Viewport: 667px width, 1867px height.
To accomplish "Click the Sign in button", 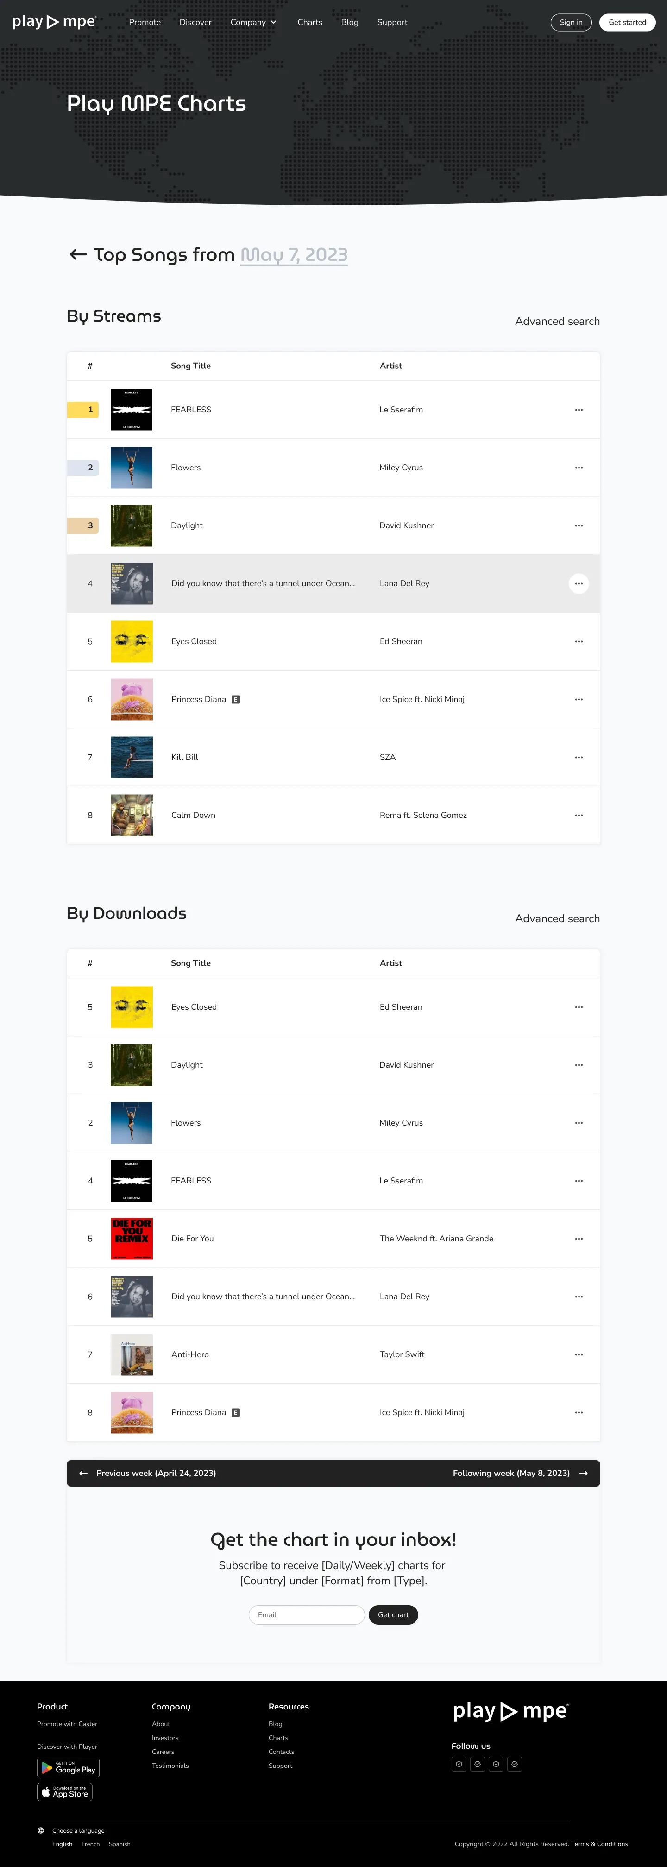I will point(571,22).
